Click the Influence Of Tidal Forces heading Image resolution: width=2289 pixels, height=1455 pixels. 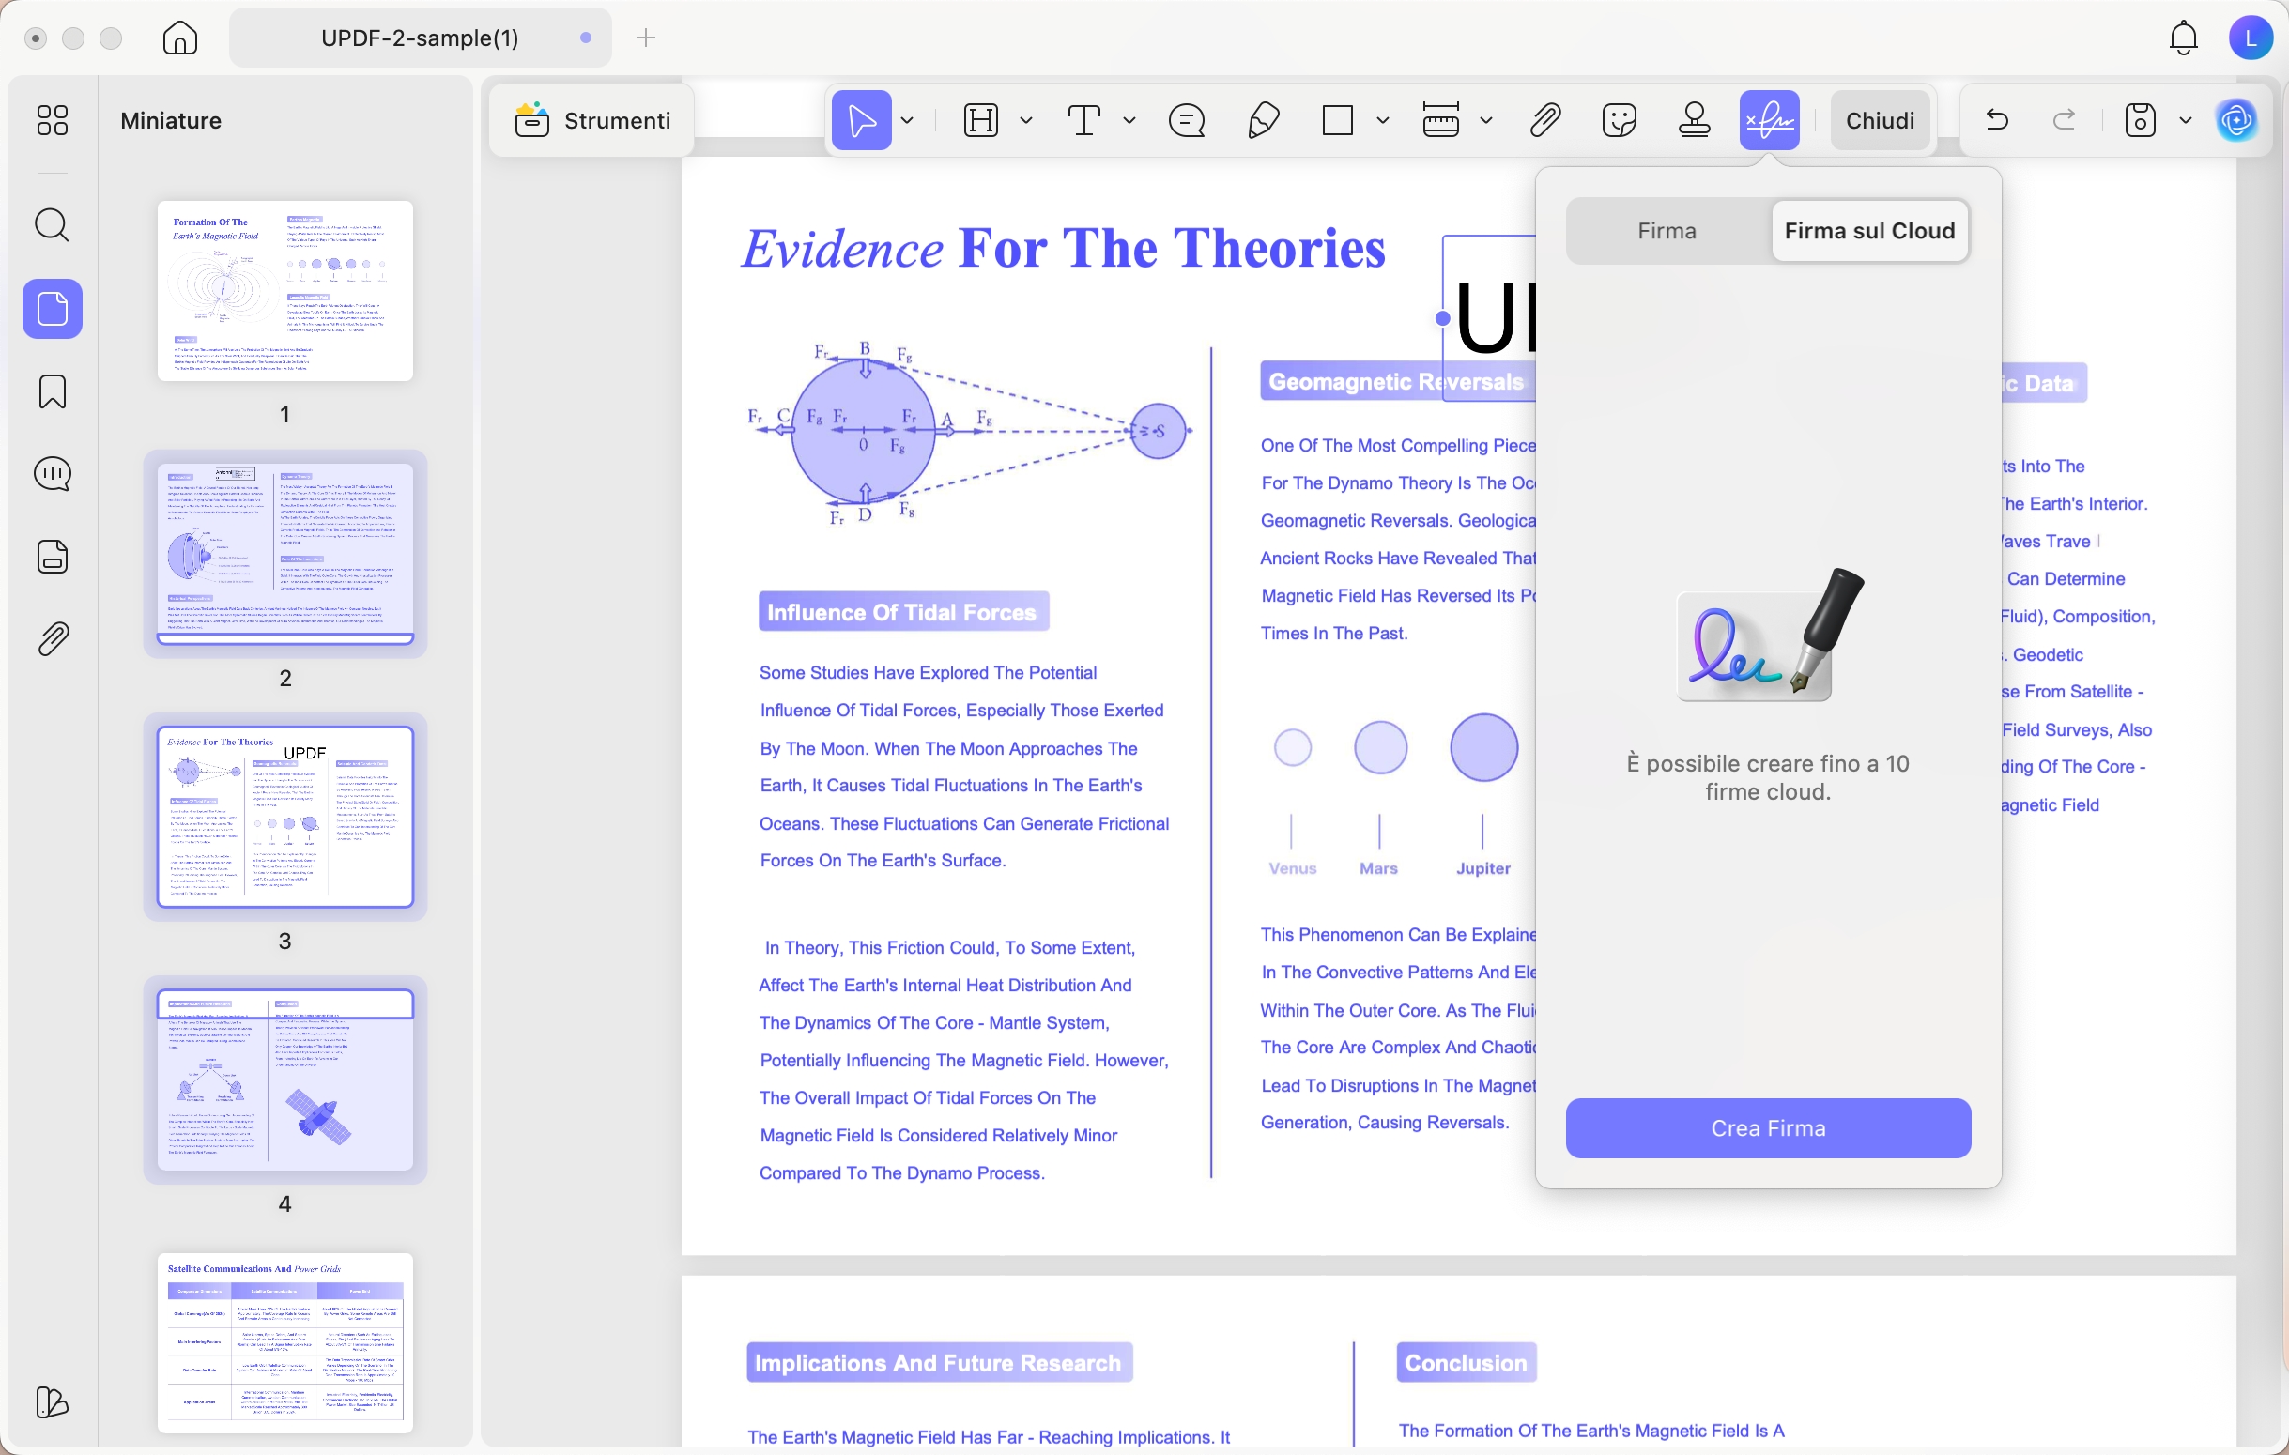coord(903,613)
